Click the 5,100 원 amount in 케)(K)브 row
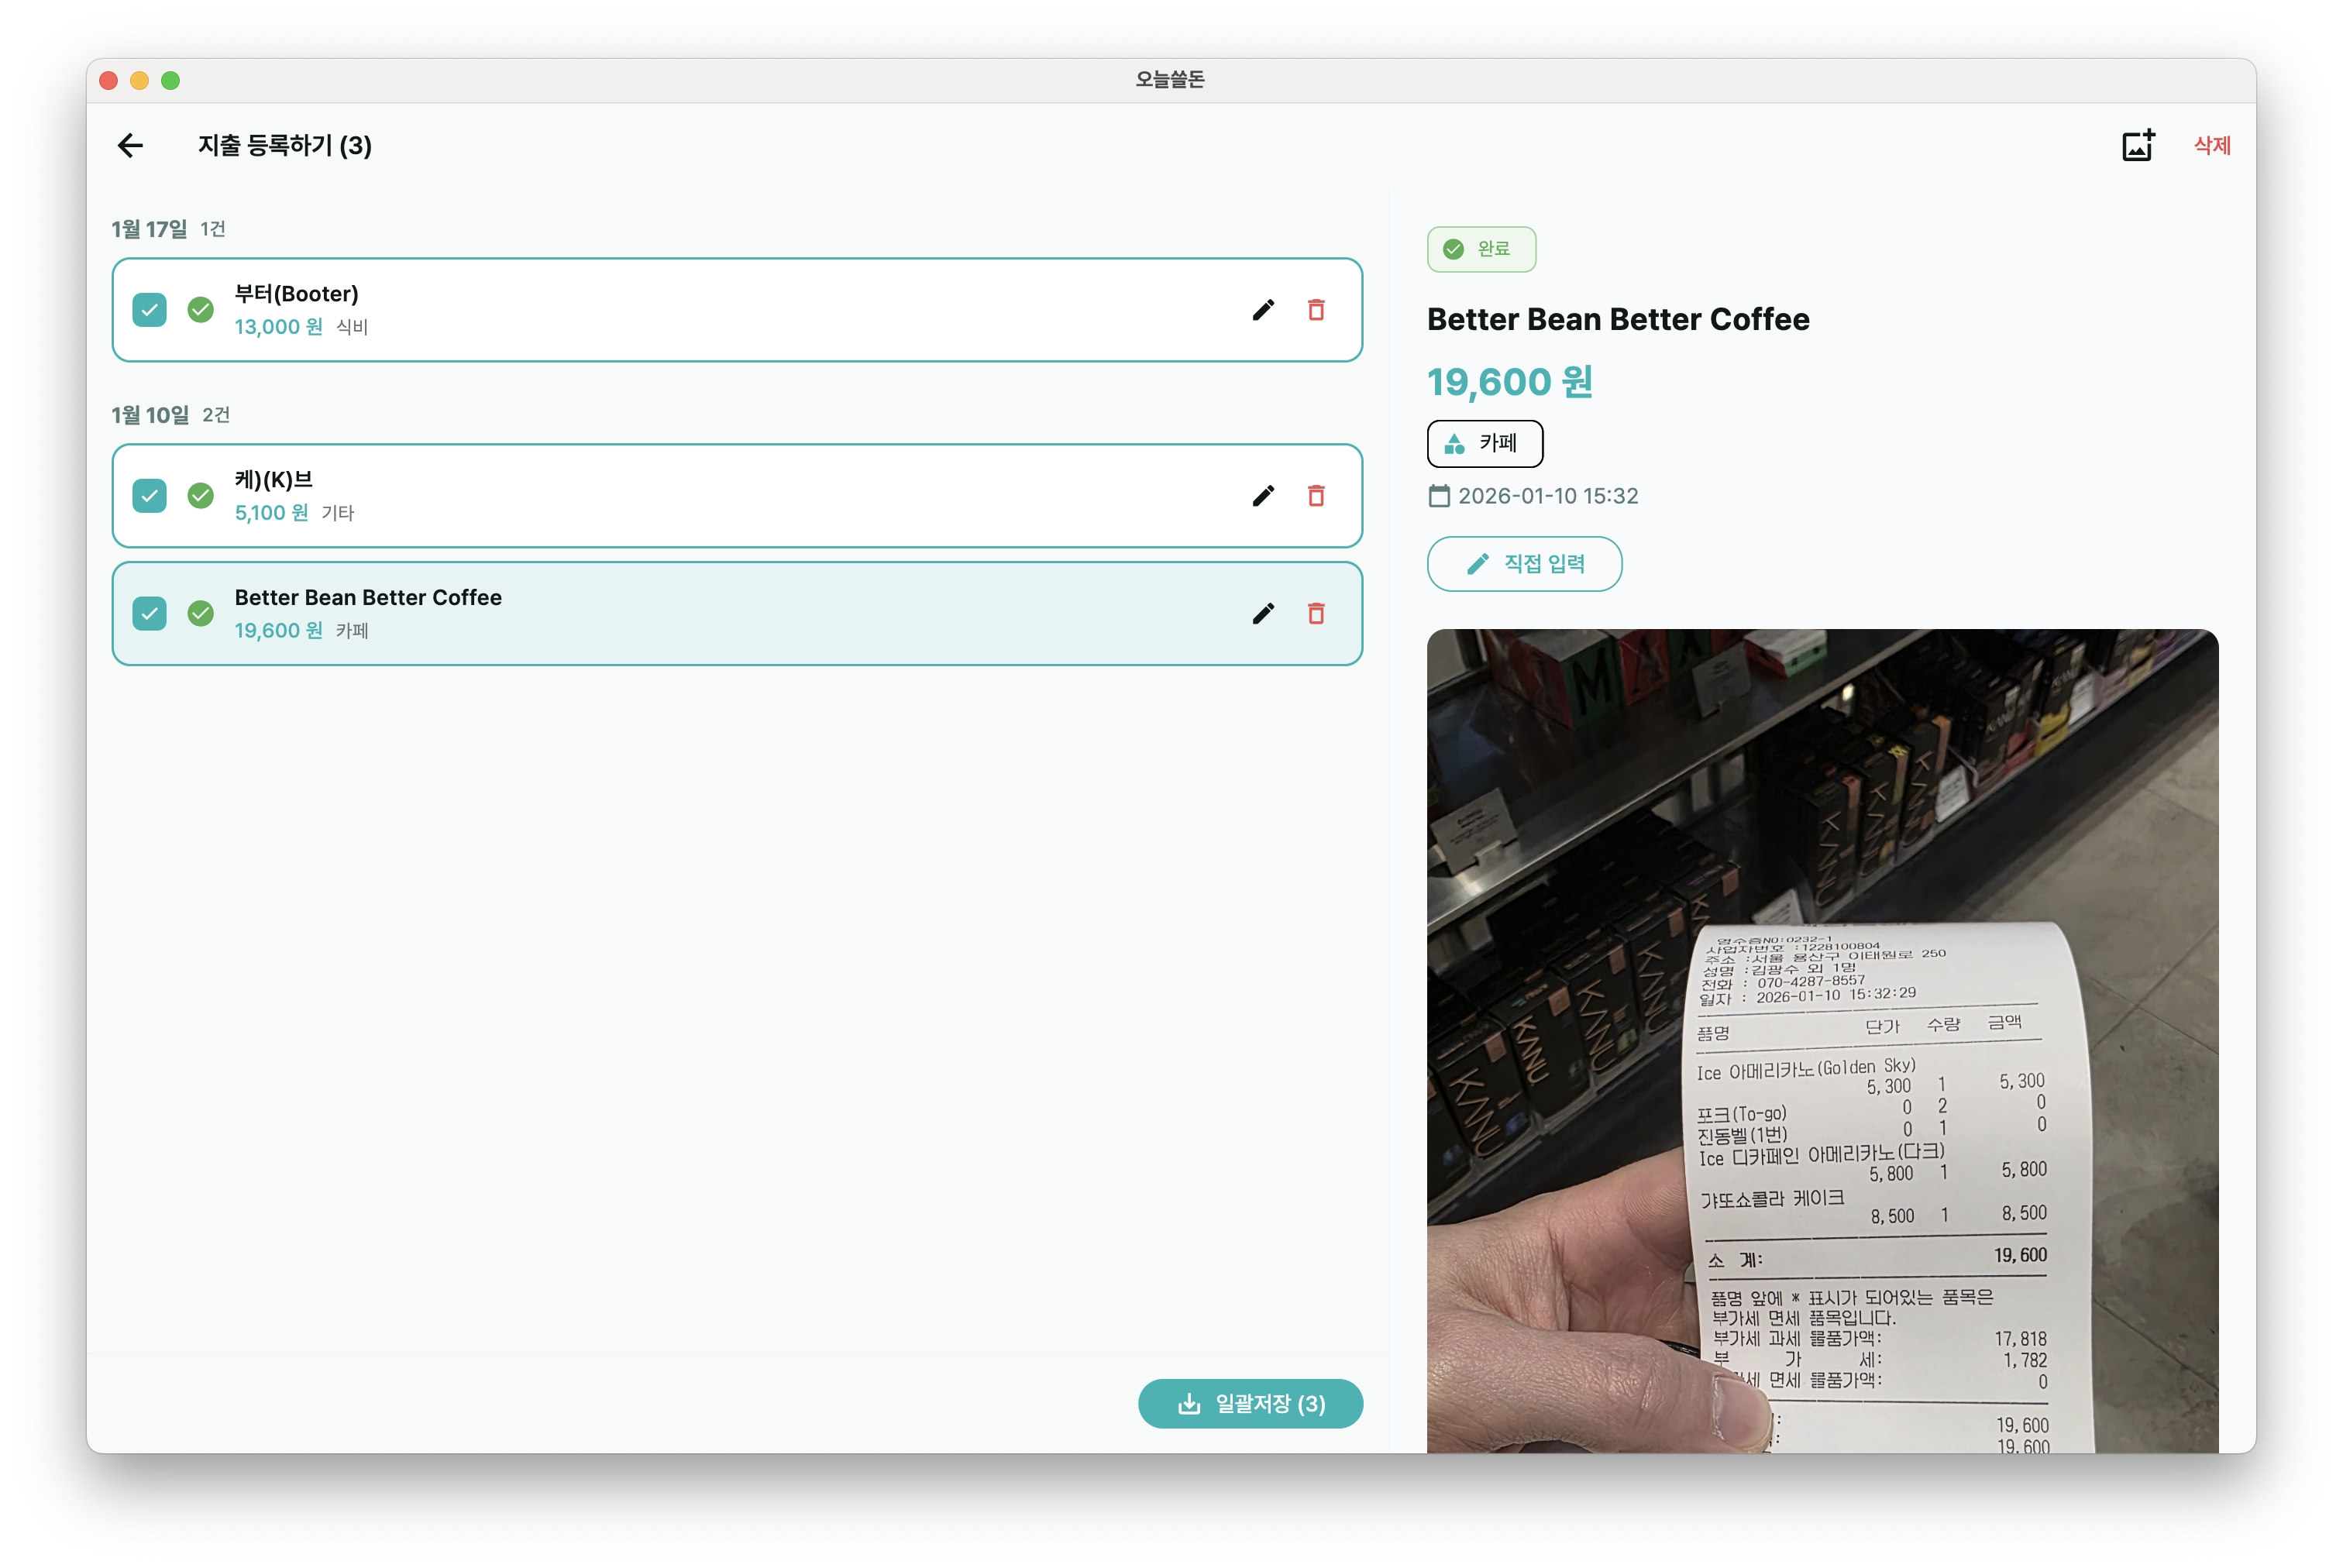Image resolution: width=2343 pixels, height=1568 pixels. coord(272,513)
